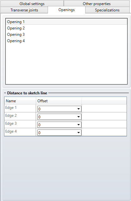Select the Edge 1 name cell
This screenshot has height=201, width=131.
tap(20, 108)
